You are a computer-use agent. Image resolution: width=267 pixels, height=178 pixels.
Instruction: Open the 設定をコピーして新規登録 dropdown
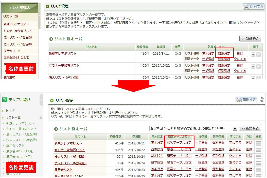[x=235, y=128]
